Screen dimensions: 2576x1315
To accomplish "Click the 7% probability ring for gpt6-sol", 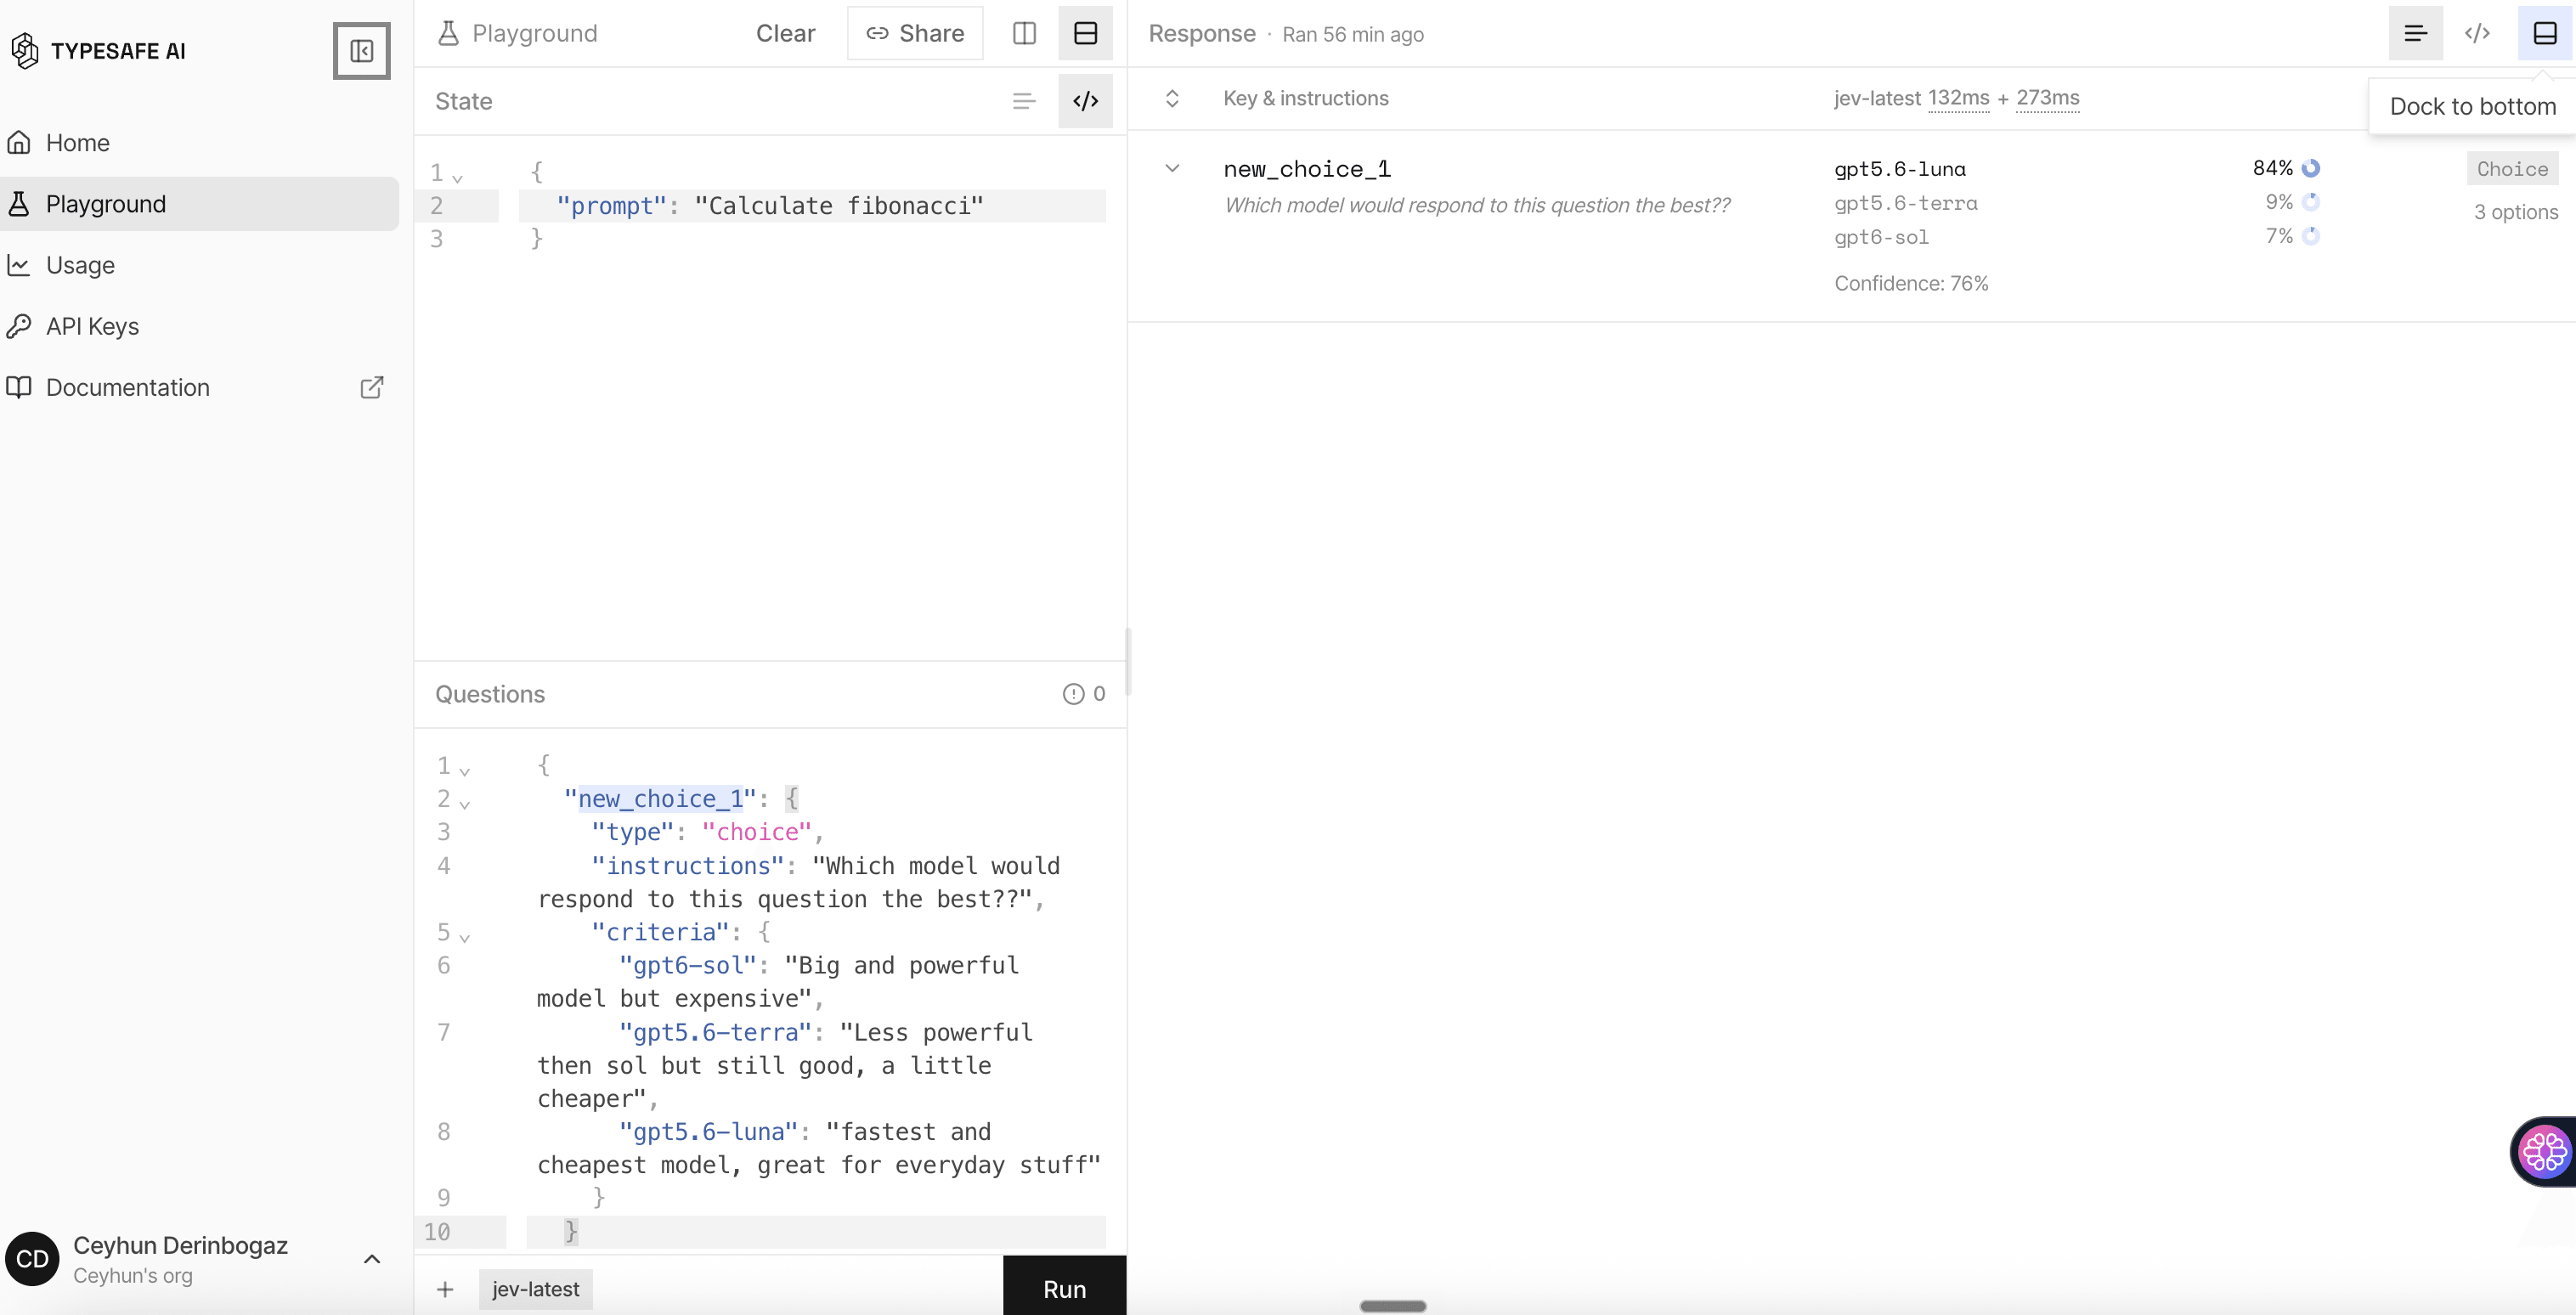I will [2310, 236].
